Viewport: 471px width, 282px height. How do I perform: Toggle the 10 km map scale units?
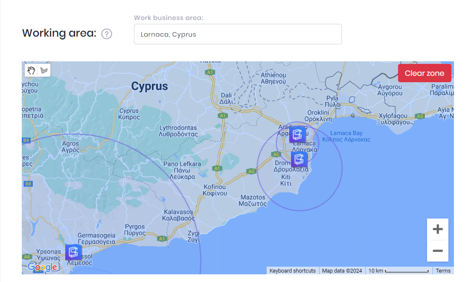click(x=398, y=270)
